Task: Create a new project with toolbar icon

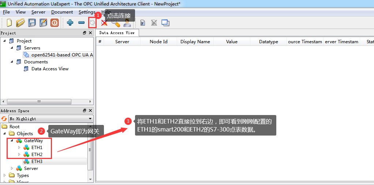Action: coord(9,23)
